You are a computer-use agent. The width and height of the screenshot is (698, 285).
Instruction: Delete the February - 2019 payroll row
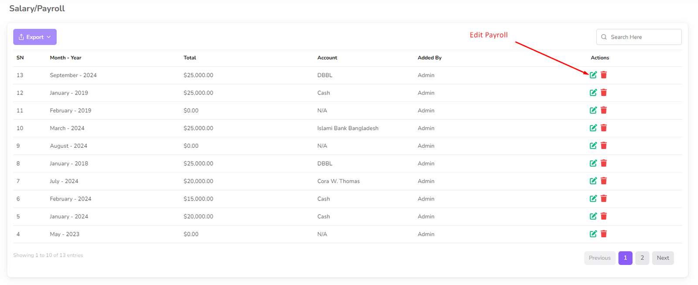point(604,110)
